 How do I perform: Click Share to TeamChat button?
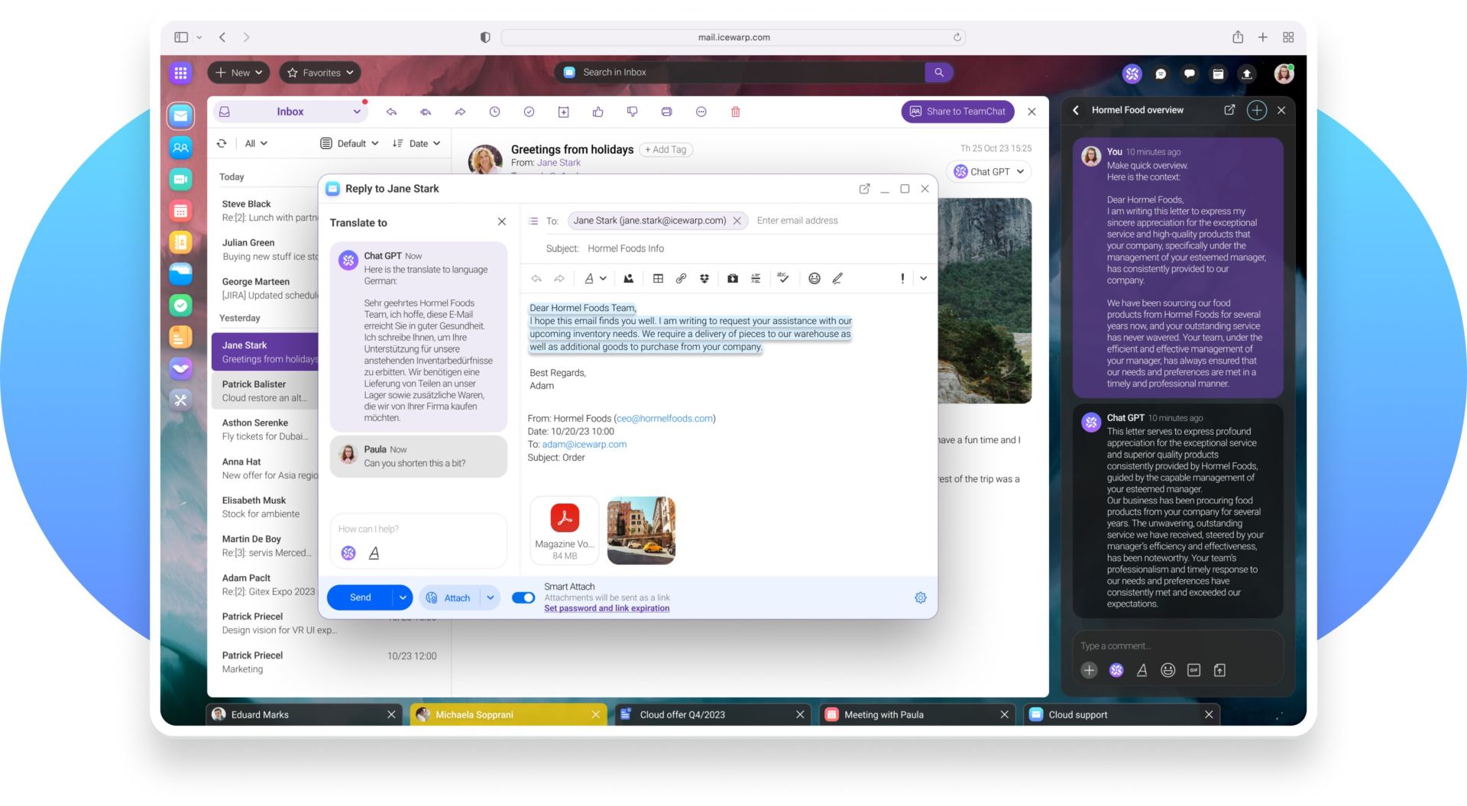(957, 112)
